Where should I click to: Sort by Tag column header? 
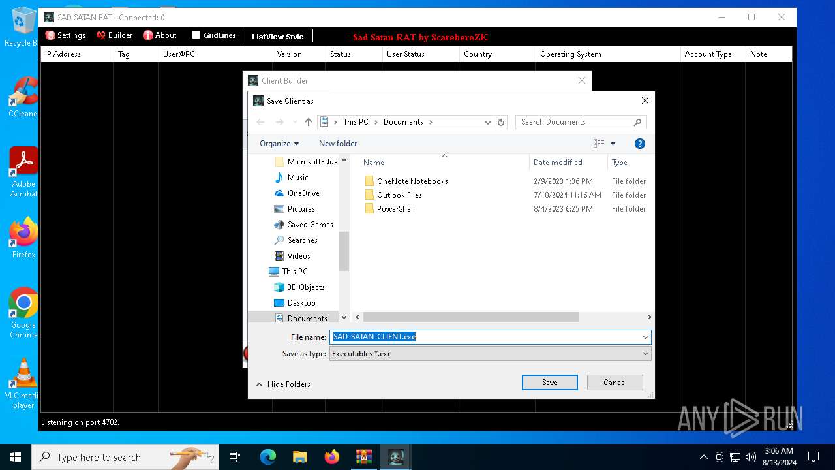pos(136,54)
